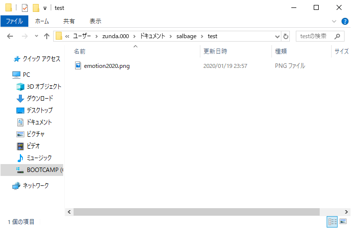Select emotion2020.png file
Viewport: 351px width, 228px height.
[107, 66]
